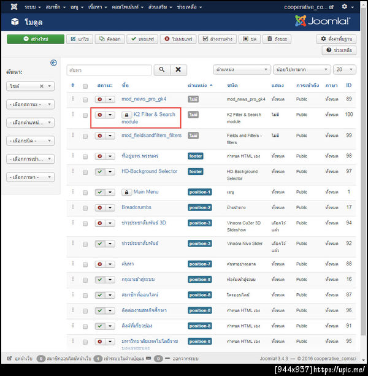Check the checkbox for module ID 88
Image resolution: width=368 pixels, height=376 pixels.
coord(85,265)
